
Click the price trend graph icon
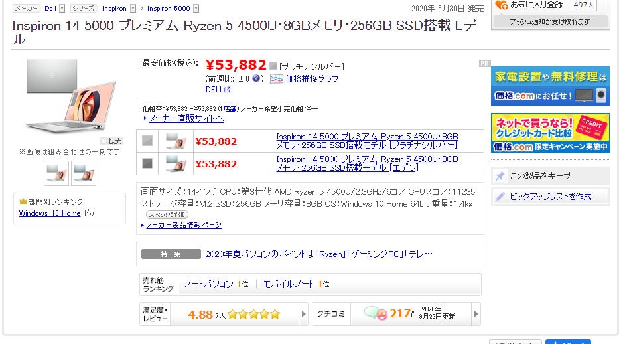click(277, 79)
